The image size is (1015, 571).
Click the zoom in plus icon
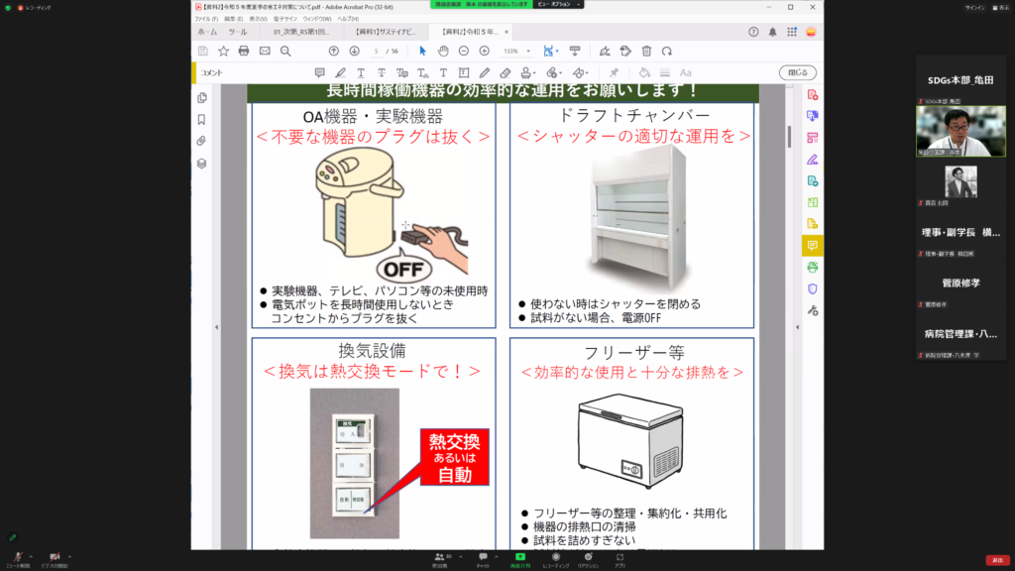click(483, 51)
